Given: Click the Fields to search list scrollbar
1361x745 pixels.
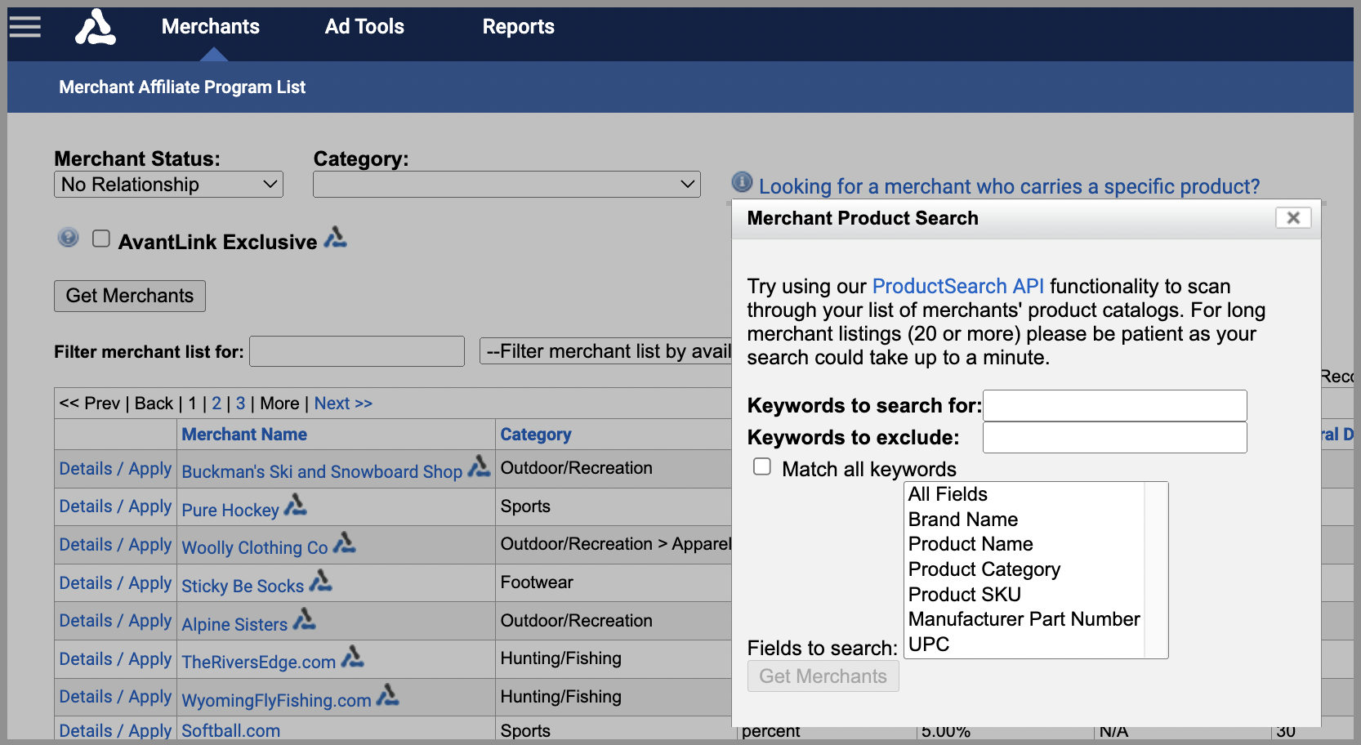Looking at the screenshot, I should (x=1156, y=570).
